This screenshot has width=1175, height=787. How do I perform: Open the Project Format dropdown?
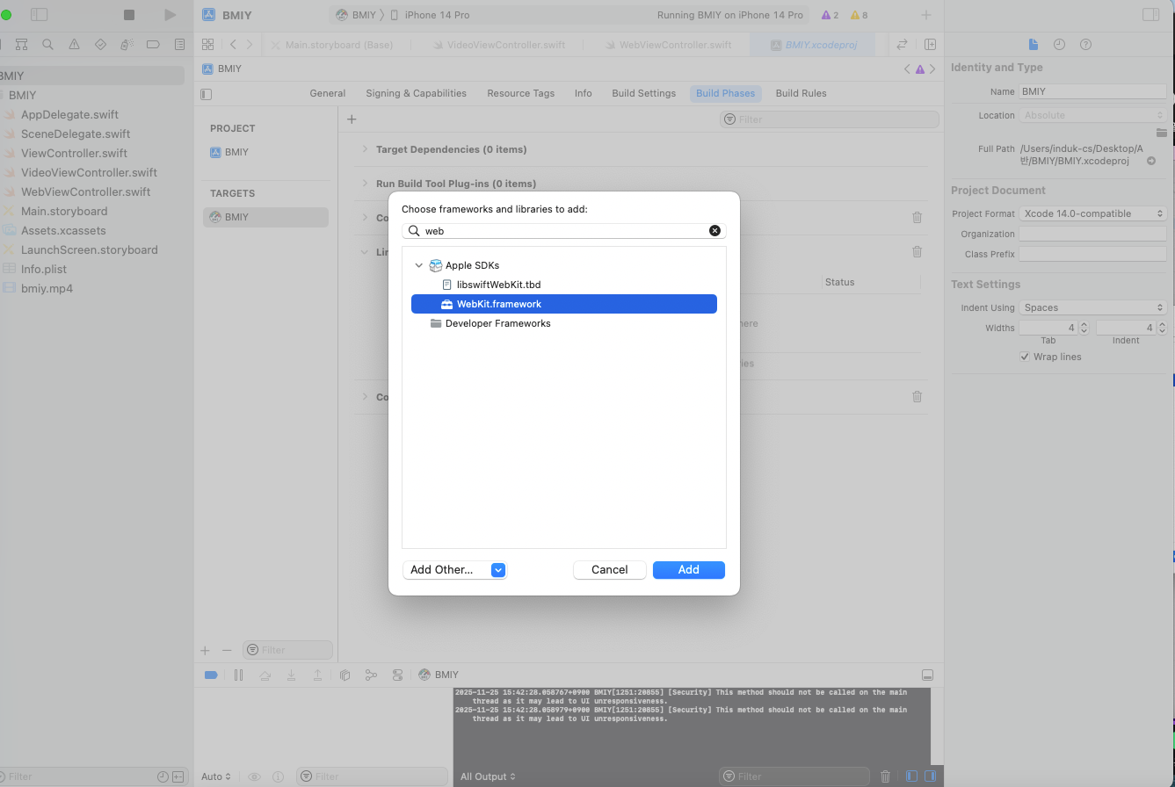click(1092, 213)
